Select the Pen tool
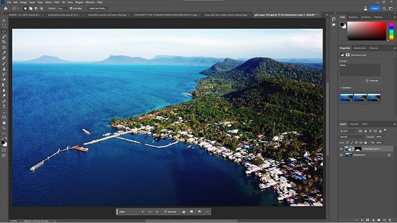 pyautogui.click(x=4, y=101)
